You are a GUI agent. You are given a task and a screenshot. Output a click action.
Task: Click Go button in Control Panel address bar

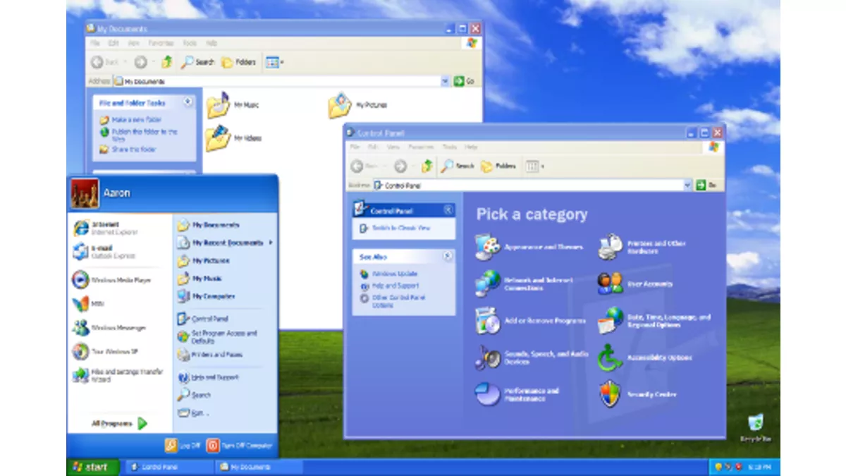[706, 185]
